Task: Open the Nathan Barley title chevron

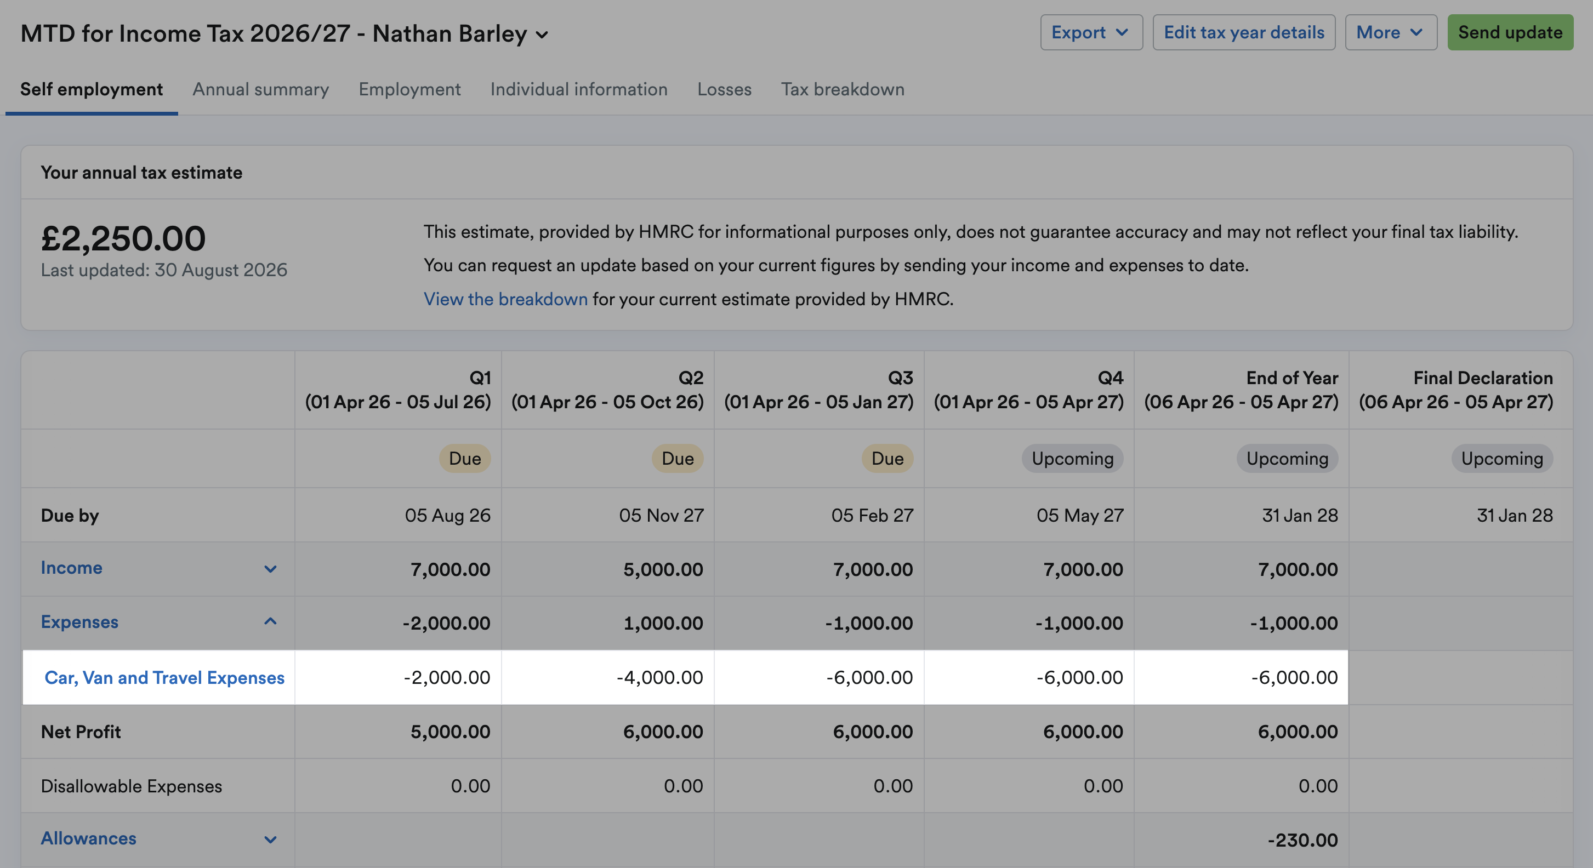Action: (542, 35)
